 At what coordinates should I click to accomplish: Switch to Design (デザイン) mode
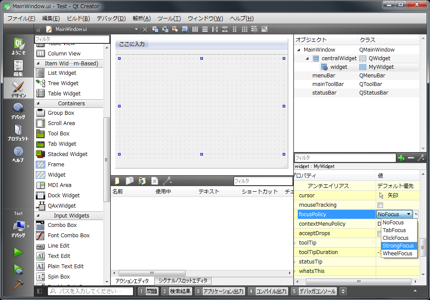click(19, 89)
